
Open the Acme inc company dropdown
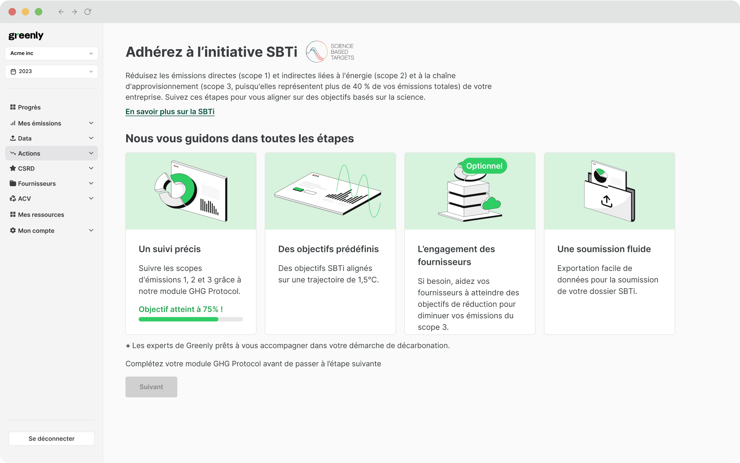[x=52, y=53]
